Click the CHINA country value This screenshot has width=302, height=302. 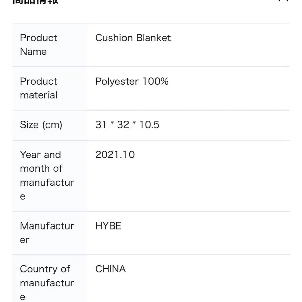pos(110,269)
